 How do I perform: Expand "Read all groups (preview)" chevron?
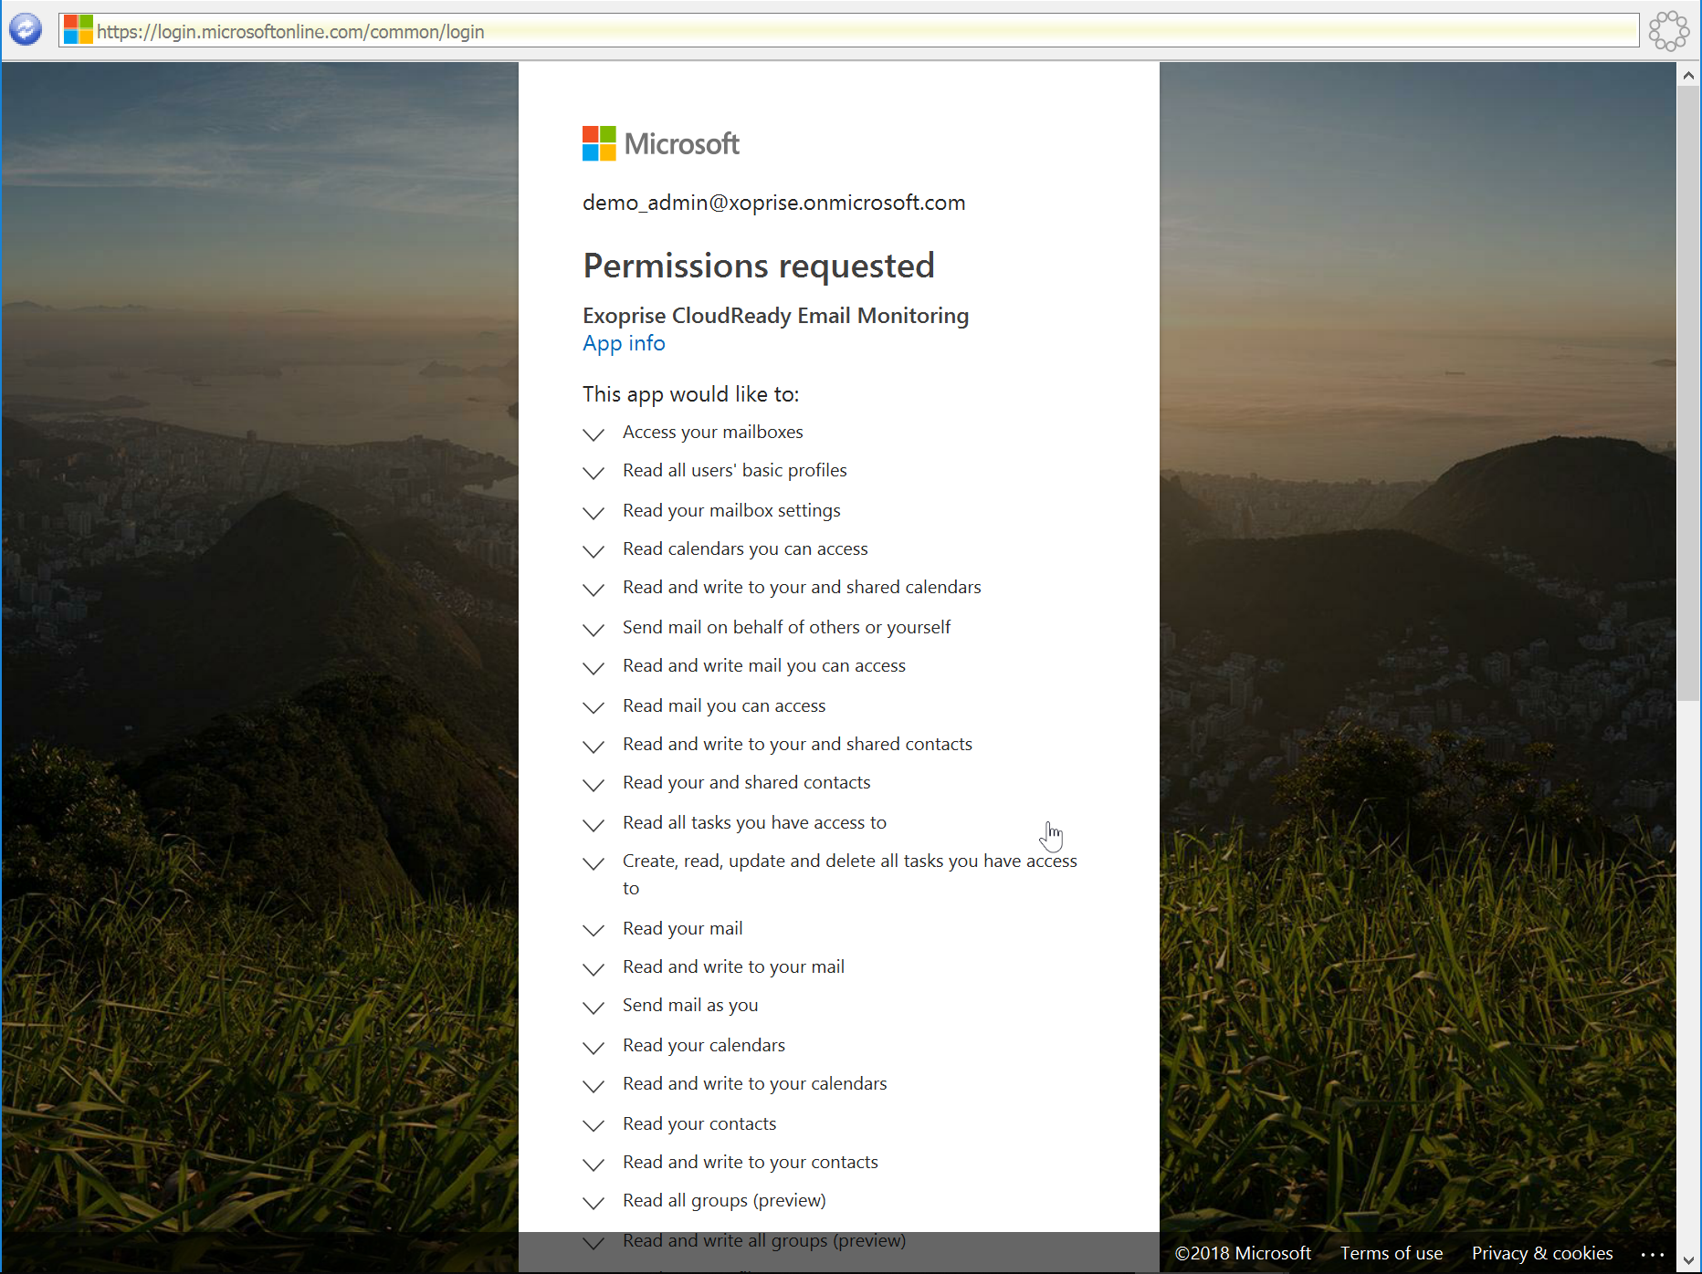[x=594, y=1202]
